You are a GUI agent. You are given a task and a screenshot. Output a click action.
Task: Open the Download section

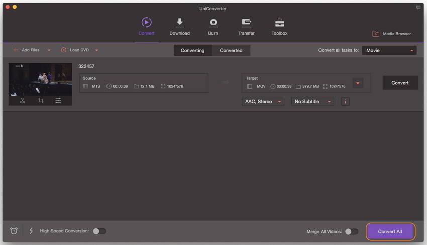[x=179, y=27]
